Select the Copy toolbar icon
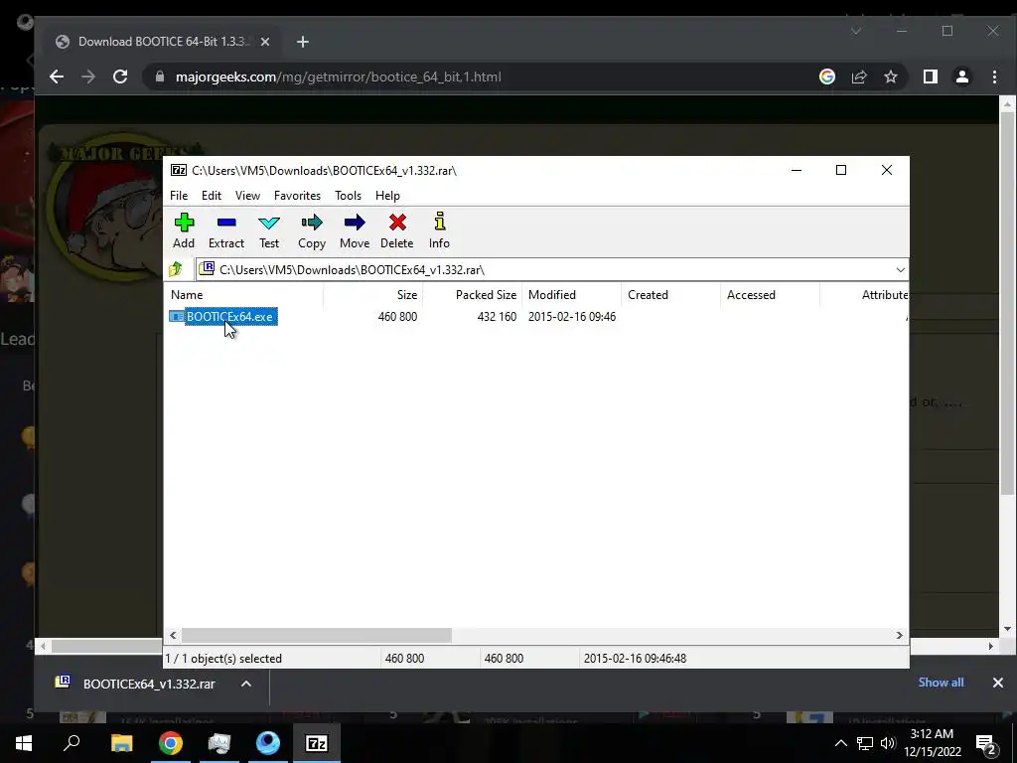 [312, 230]
